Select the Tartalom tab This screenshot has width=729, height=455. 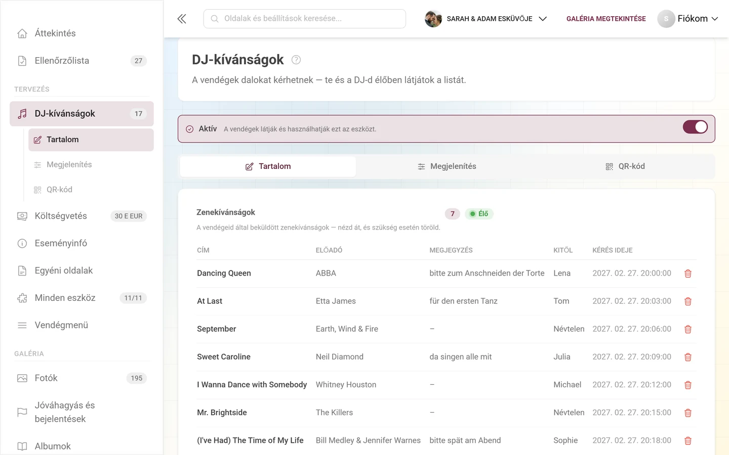pyautogui.click(x=268, y=166)
